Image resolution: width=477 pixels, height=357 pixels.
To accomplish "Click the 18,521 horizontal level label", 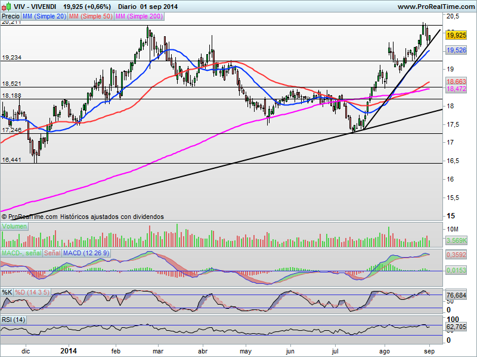I will (11, 84).
